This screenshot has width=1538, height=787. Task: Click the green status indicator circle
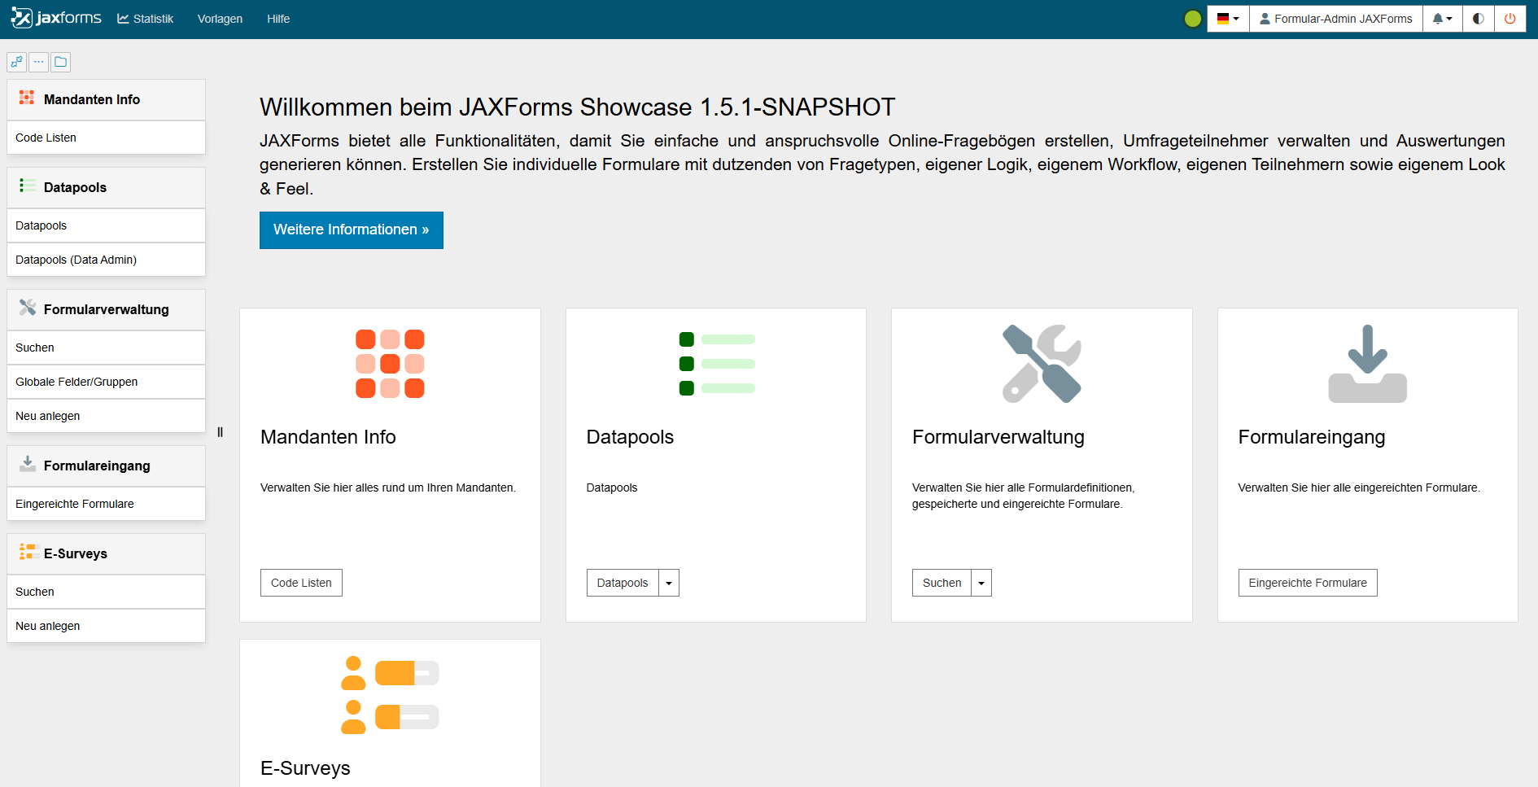(x=1193, y=19)
